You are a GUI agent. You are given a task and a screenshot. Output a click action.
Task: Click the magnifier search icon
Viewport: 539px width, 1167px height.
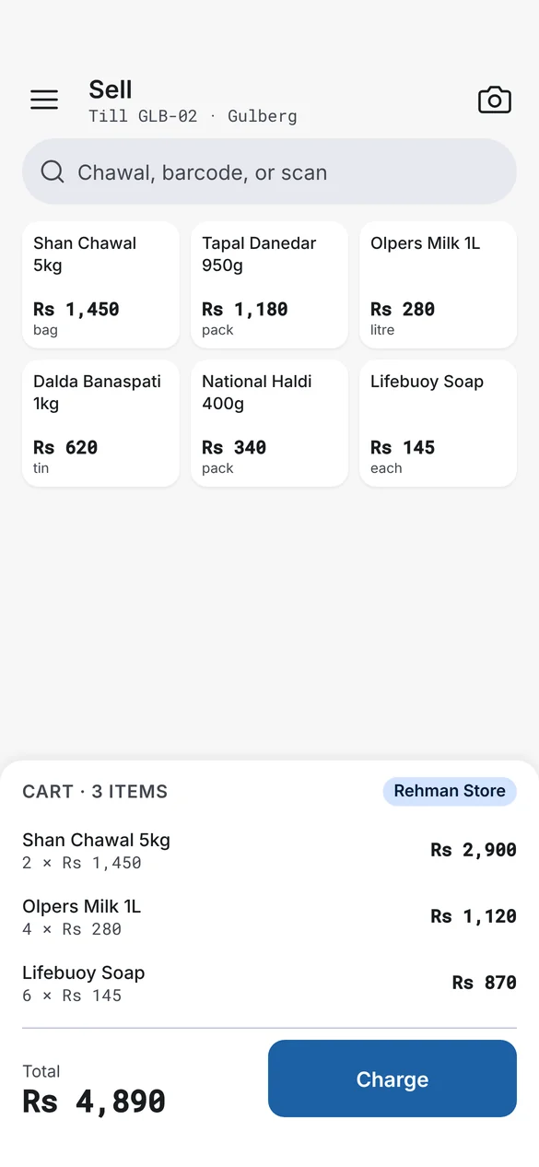pyautogui.click(x=53, y=171)
